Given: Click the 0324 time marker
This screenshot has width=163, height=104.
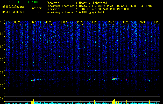Looking at the screenshot, I should tap(64, 22).
